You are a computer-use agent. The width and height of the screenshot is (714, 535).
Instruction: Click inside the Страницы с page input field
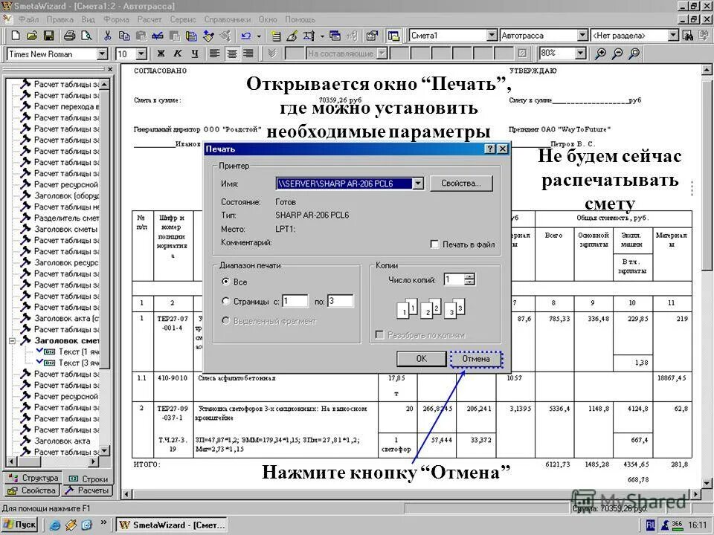point(294,300)
